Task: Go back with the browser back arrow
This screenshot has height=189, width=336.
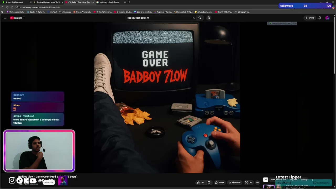Action: (x=3, y=7)
